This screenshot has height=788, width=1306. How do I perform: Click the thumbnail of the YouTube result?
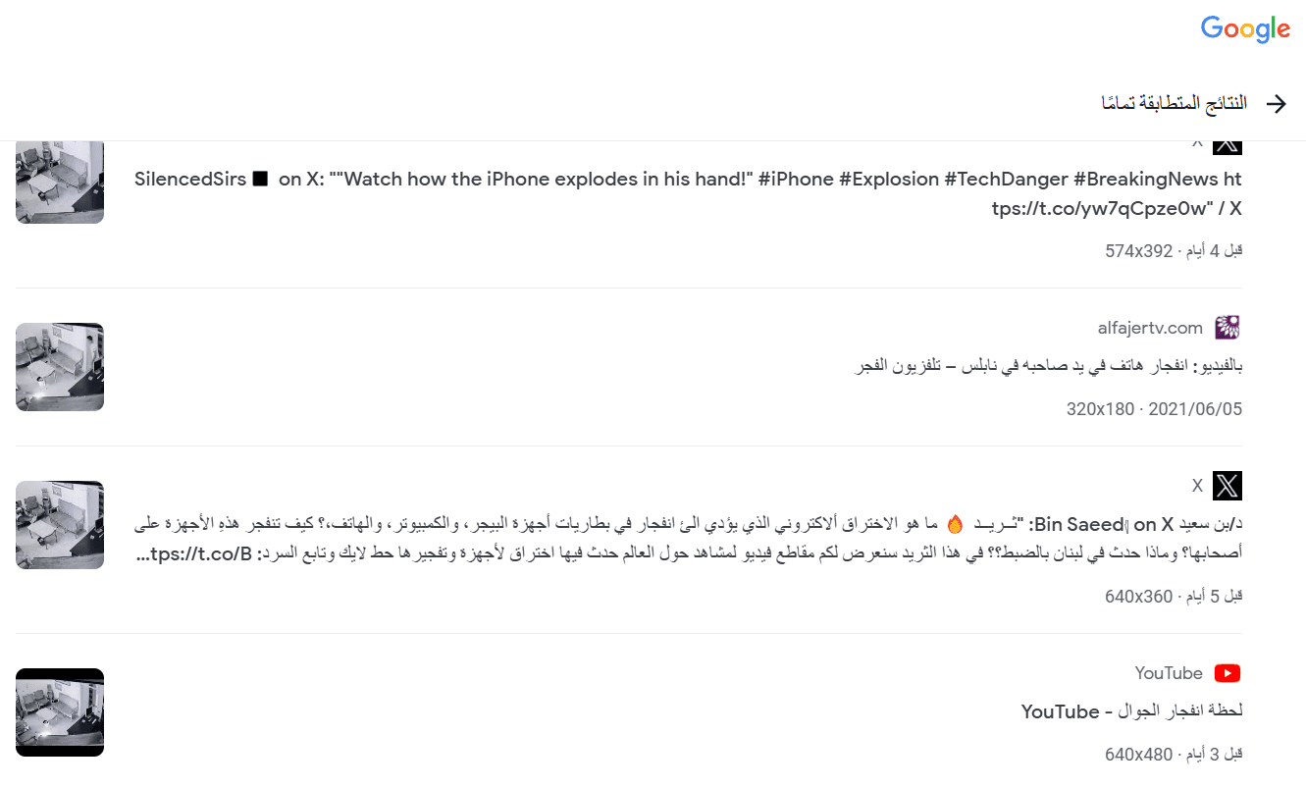click(60, 712)
